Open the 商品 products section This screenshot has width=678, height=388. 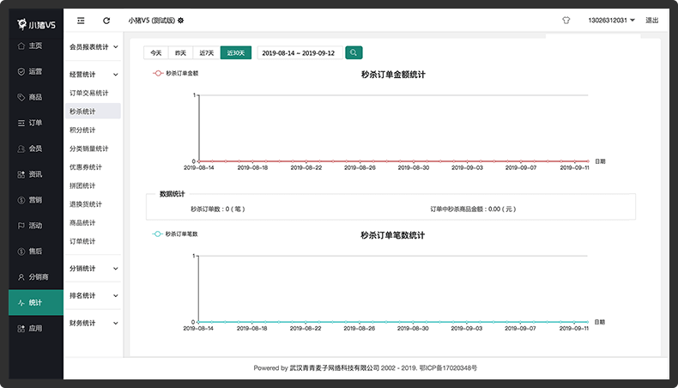tap(36, 97)
